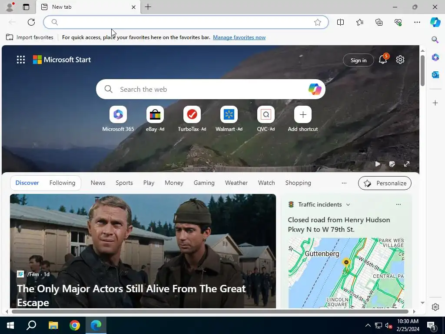Open Settings and more ellipsis menu
This screenshot has width=445, height=334.
coord(417,22)
